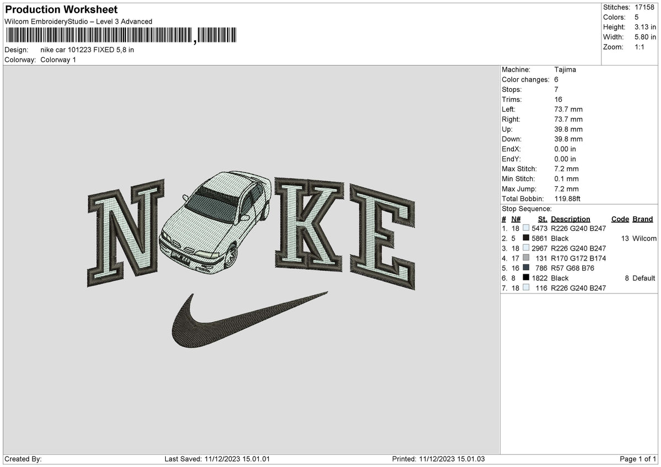Click the Height value "3.13 in"
The width and height of the screenshot is (661, 467).
click(x=645, y=27)
